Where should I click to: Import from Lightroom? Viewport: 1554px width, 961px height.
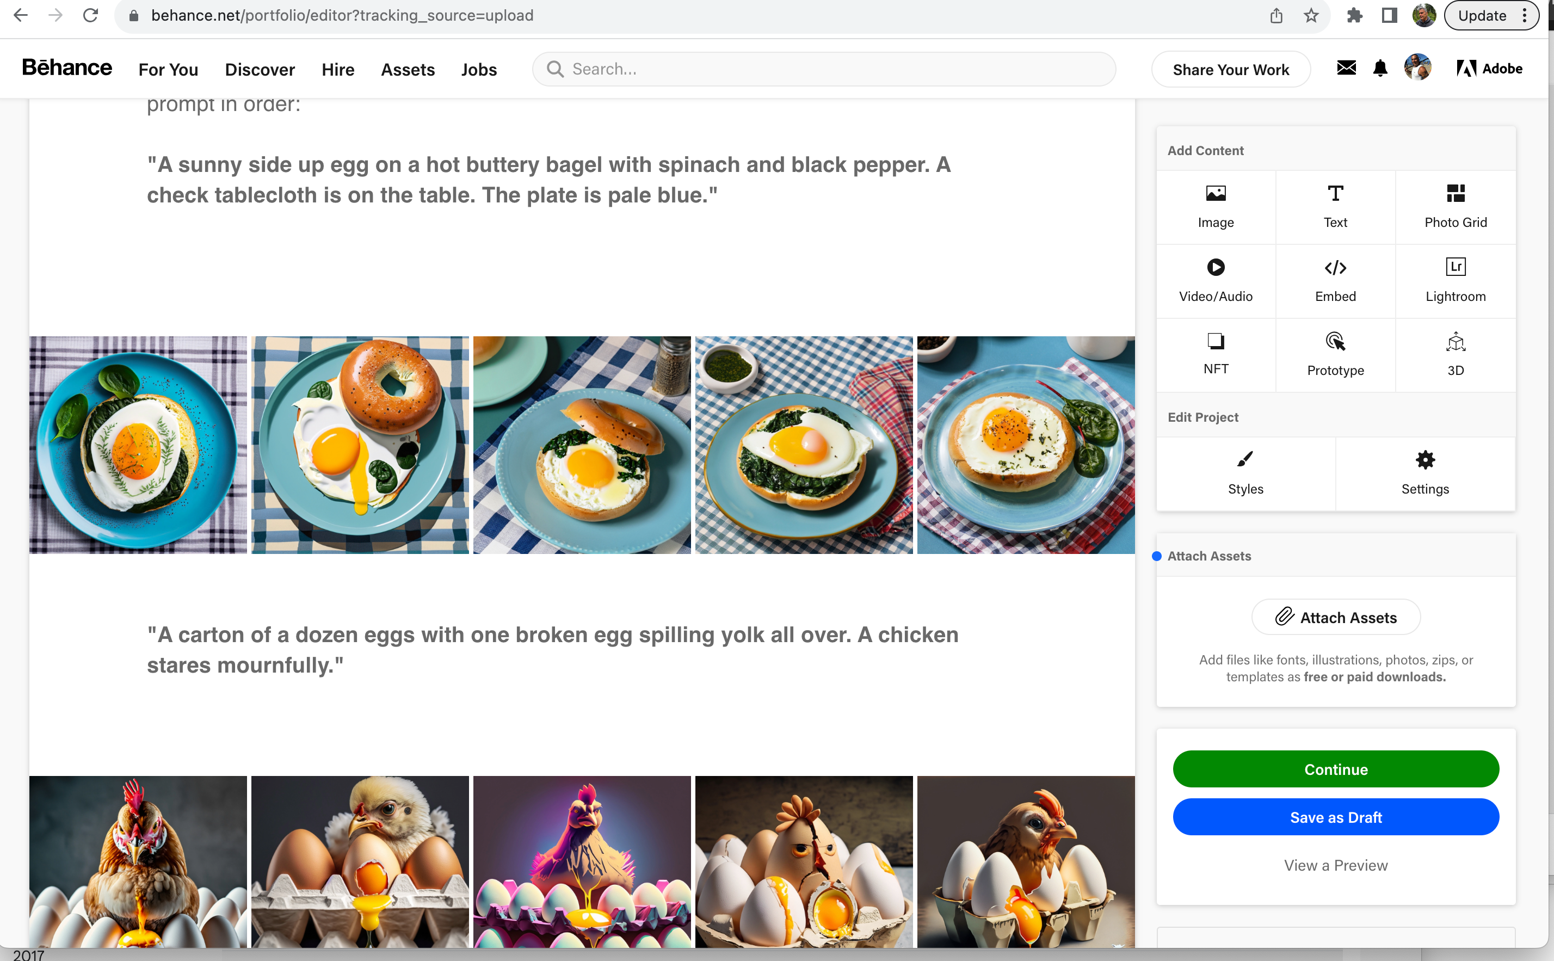1455,280
